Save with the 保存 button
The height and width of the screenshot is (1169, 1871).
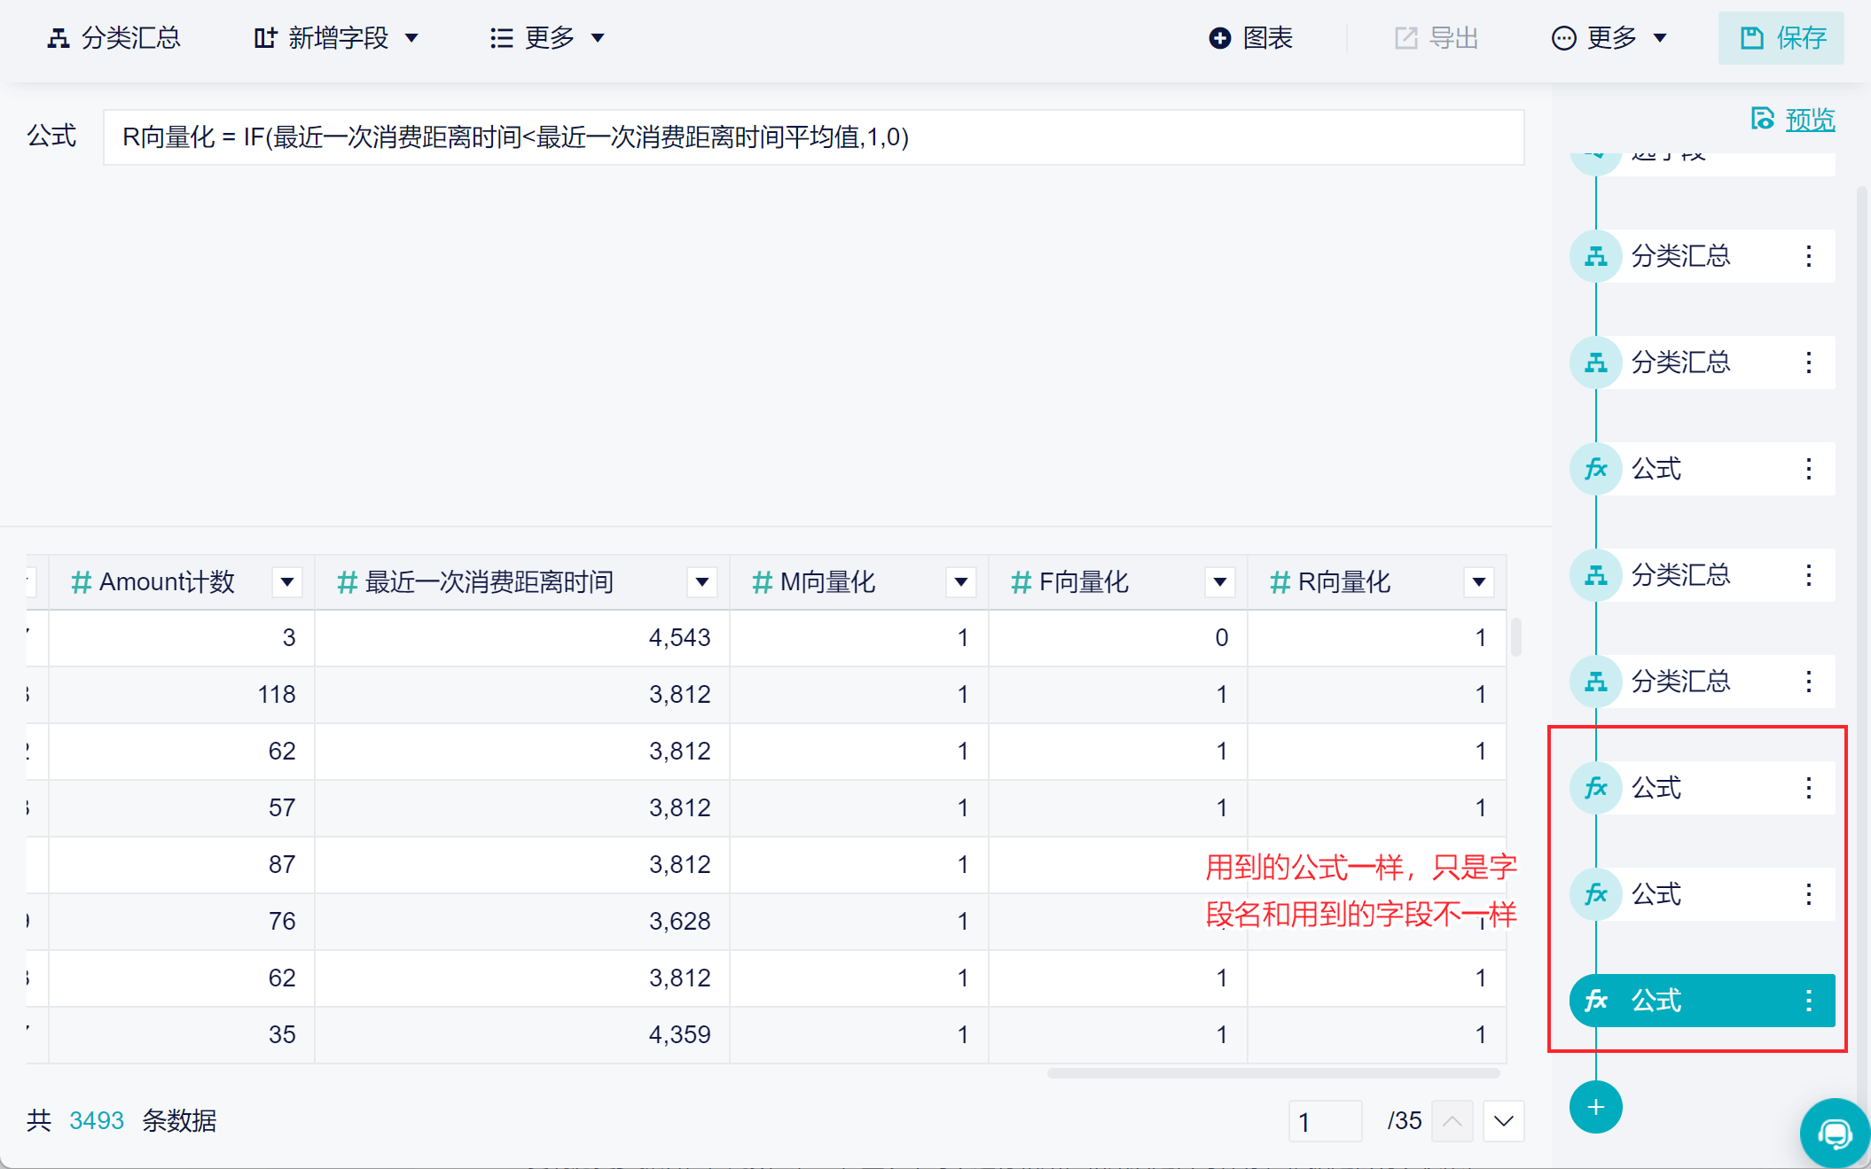coord(1781,38)
